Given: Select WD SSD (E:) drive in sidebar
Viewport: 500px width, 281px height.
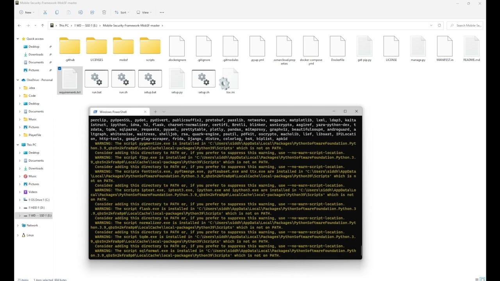Looking at the screenshot, I should coord(37,215).
